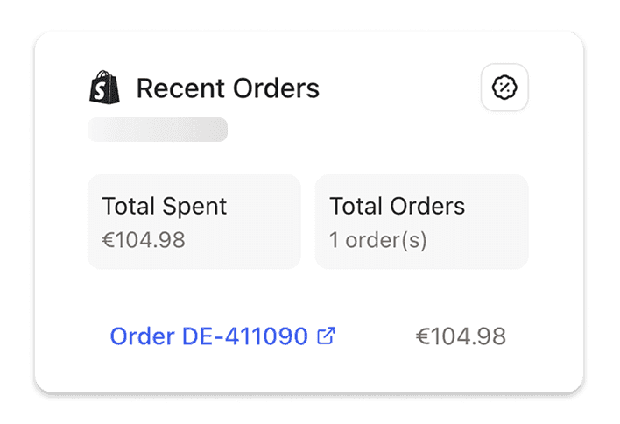620x424 pixels.
Task: Click the word "Order" in the order link
Action: (142, 336)
